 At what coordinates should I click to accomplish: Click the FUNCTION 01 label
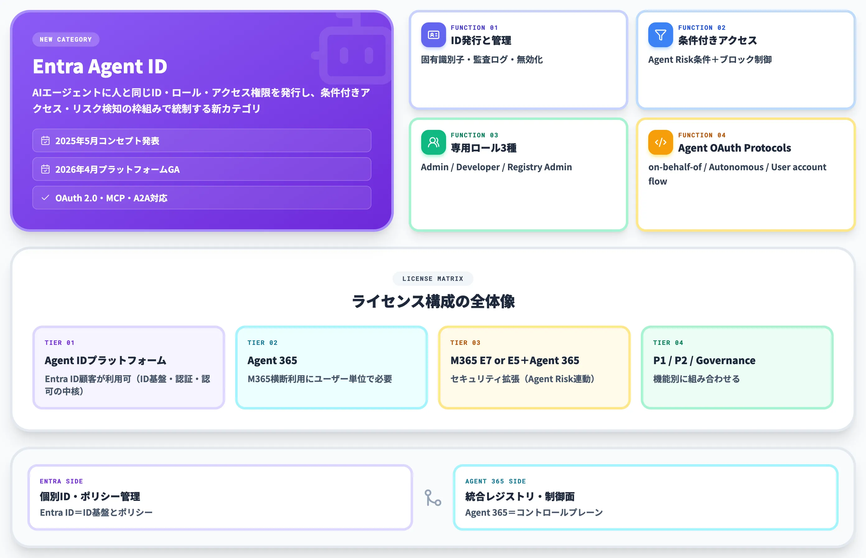tap(475, 28)
